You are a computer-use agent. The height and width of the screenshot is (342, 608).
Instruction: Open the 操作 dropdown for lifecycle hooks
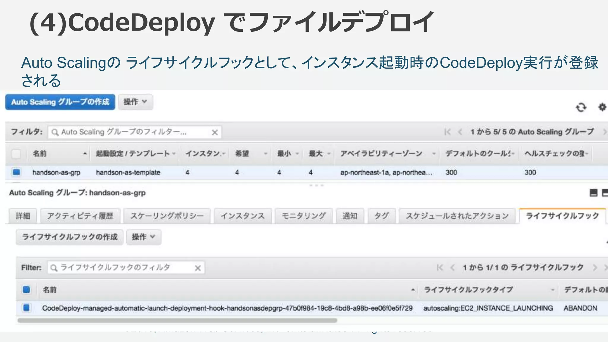pos(144,237)
